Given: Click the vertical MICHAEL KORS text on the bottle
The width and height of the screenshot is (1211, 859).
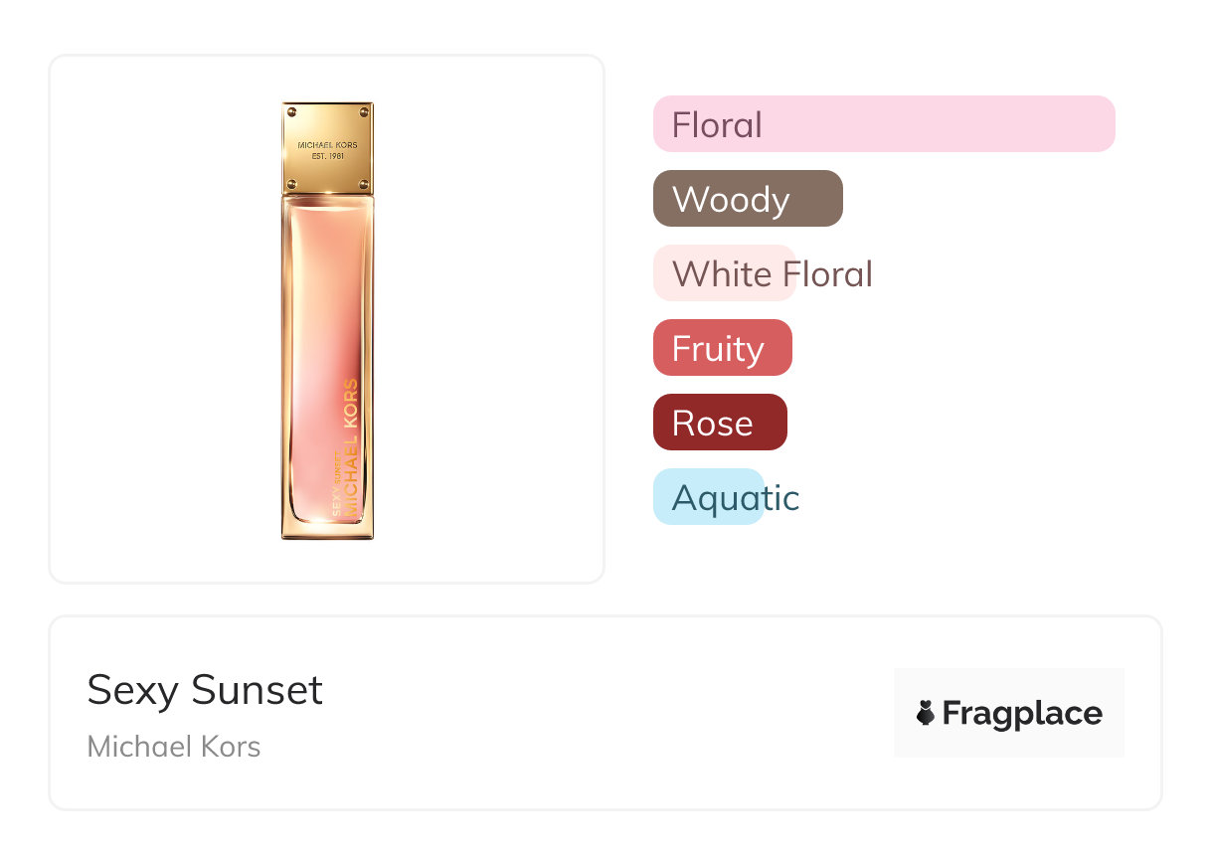Looking at the screenshot, I should [x=350, y=447].
